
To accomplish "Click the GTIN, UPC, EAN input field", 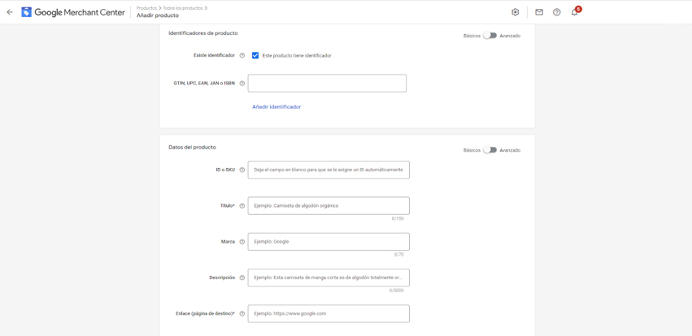I will [327, 84].
